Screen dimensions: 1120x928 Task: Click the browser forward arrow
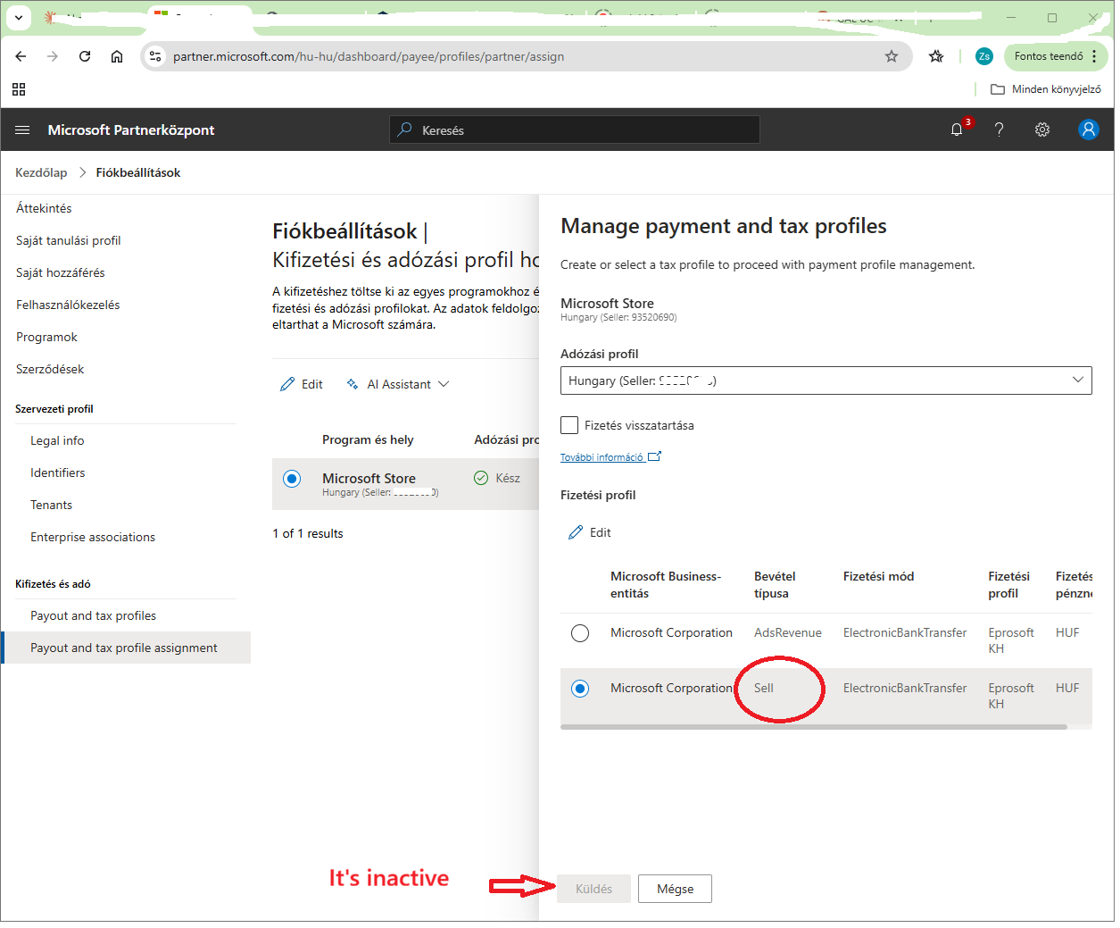point(53,56)
